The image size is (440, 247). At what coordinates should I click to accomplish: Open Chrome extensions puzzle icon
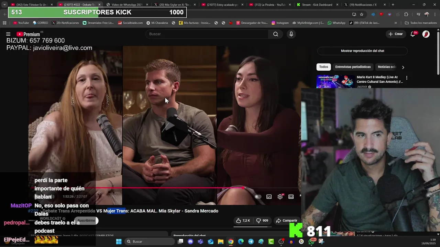coord(406,14)
